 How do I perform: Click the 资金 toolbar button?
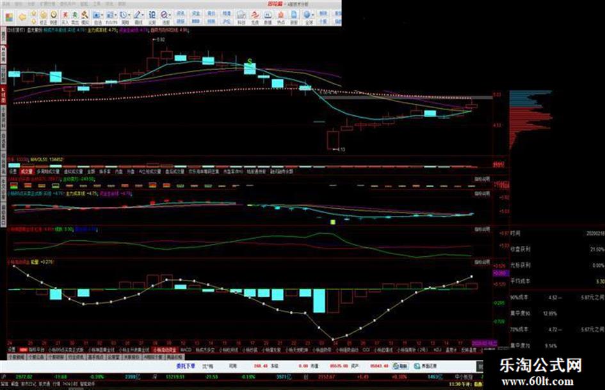point(196,13)
